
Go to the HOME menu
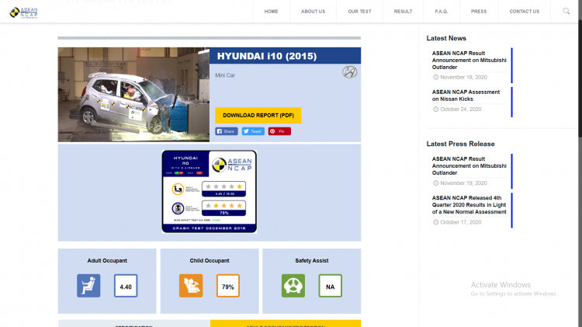click(271, 12)
